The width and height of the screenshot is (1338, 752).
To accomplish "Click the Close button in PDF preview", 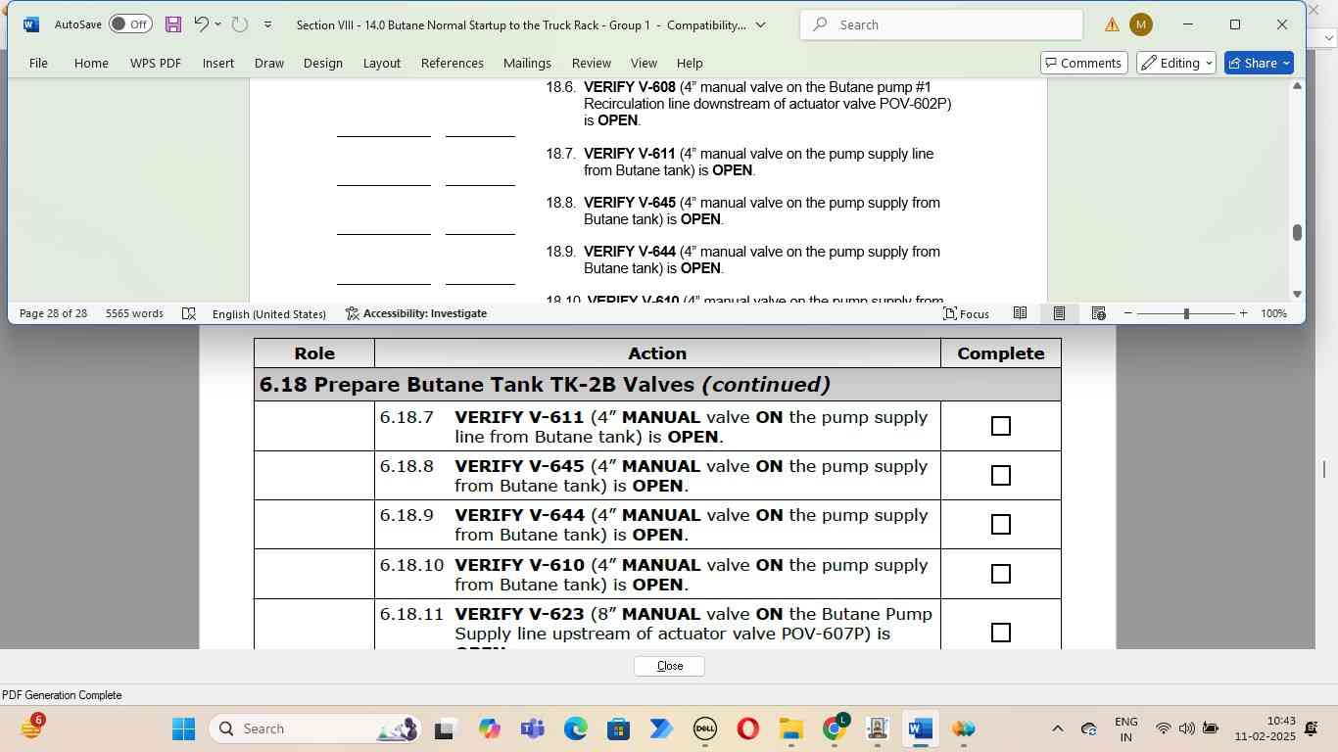I will 669,666.
